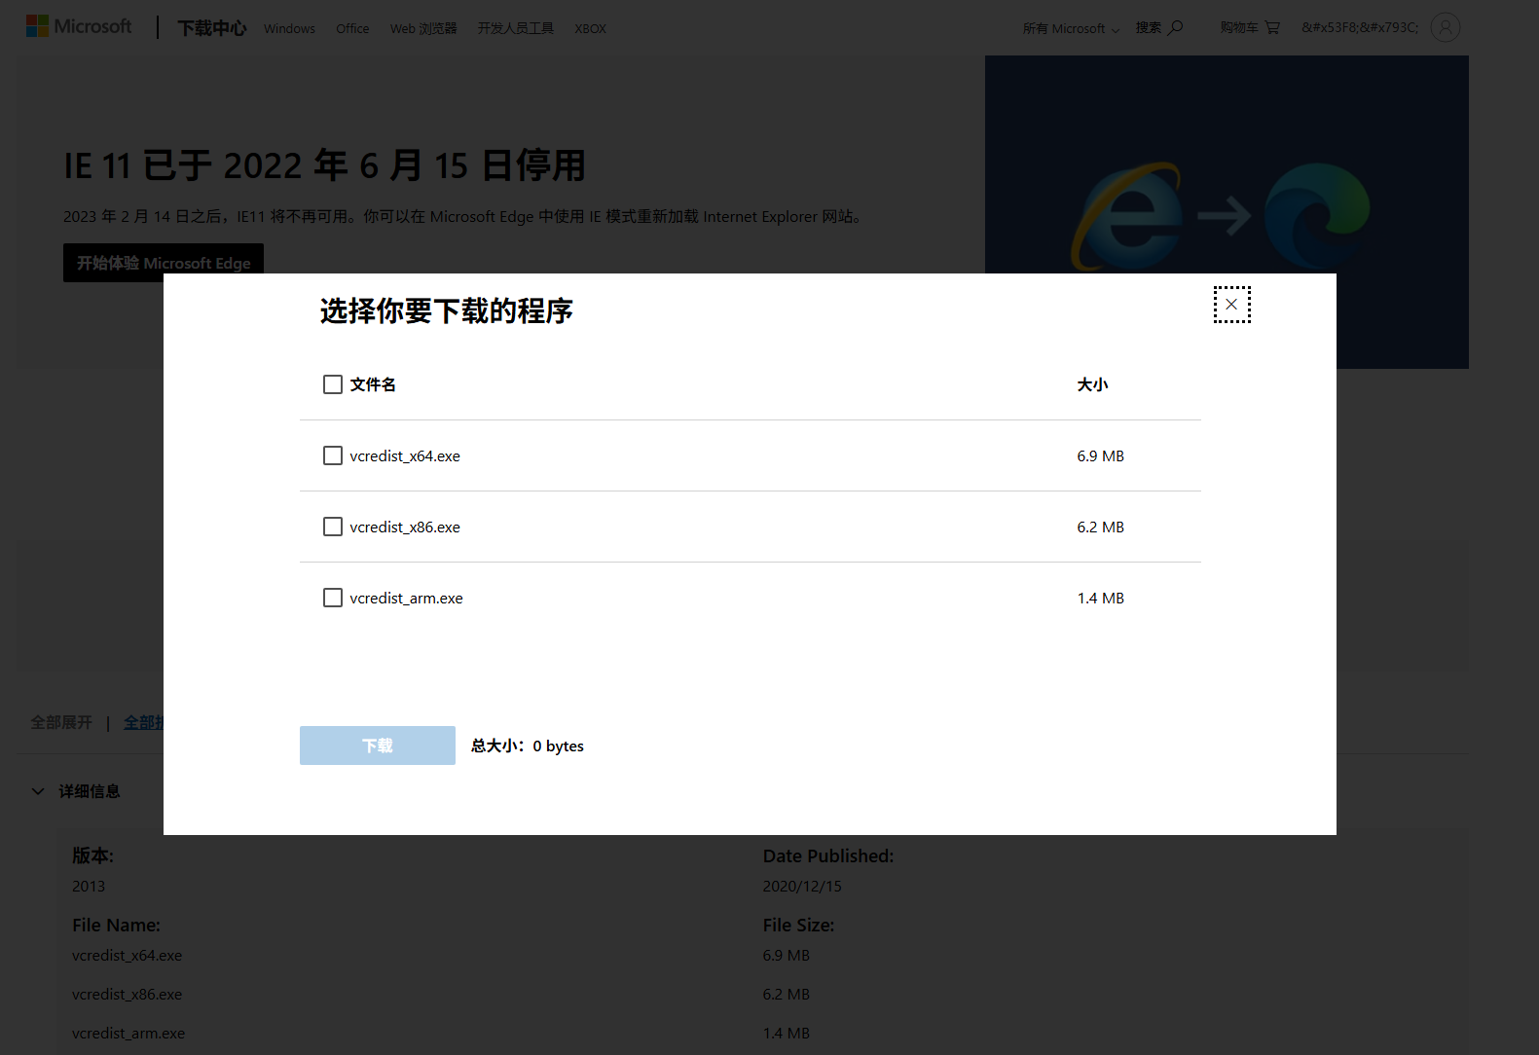Viewport: 1539px width, 1055px height.
Task: Open the Windows menu item
Action: [x=289, y=28]
